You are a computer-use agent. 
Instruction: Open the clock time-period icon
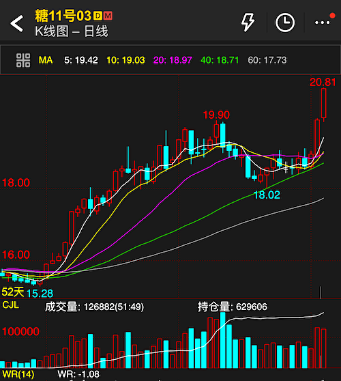[285, 23]
